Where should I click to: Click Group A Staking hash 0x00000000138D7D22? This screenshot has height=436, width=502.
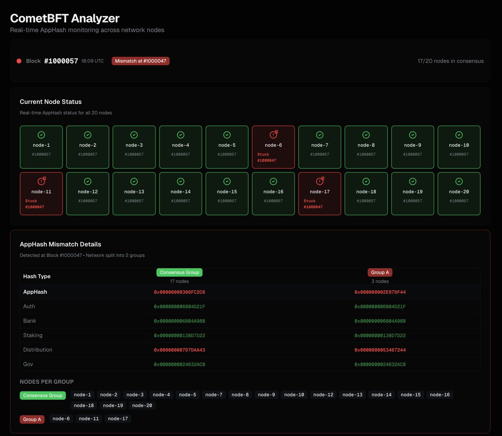tap(380, 335)
